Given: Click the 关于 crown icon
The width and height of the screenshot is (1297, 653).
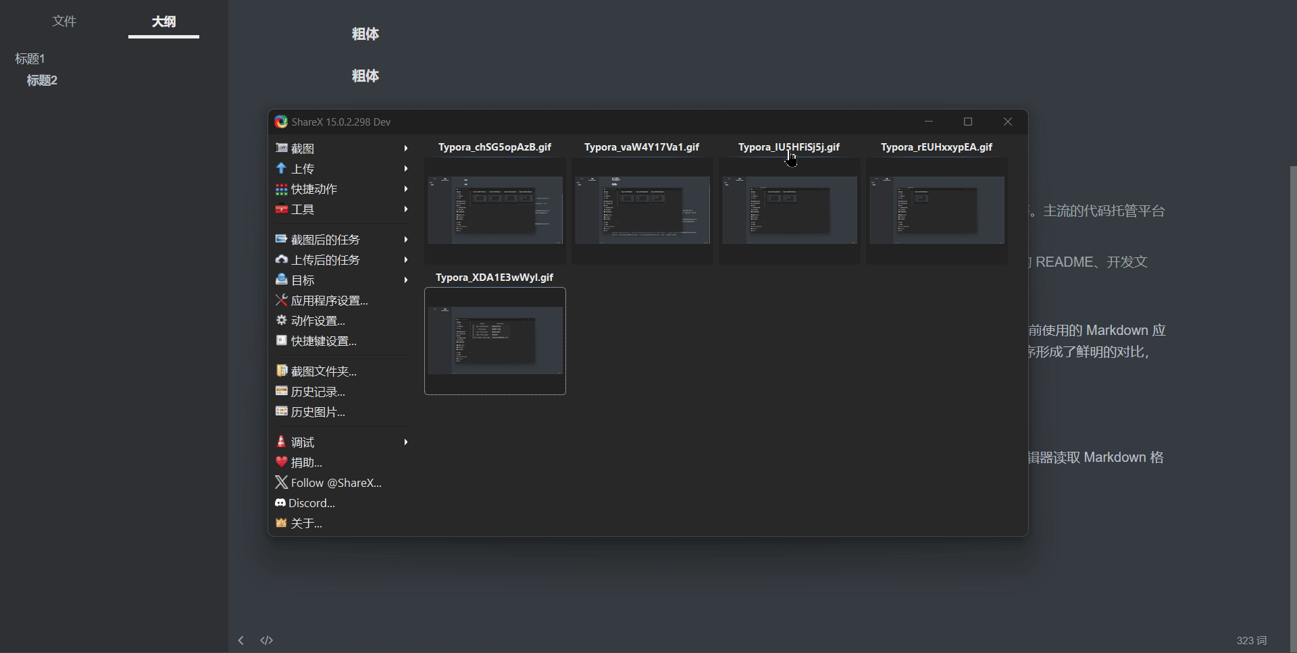Looking at the screenshot, I should (x=282, y=523).
